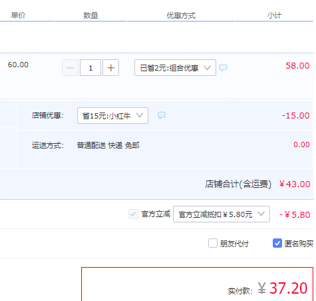Click the 单价 column header
Viewport: 316px width, 301px height.
click(x=18, y=15)
